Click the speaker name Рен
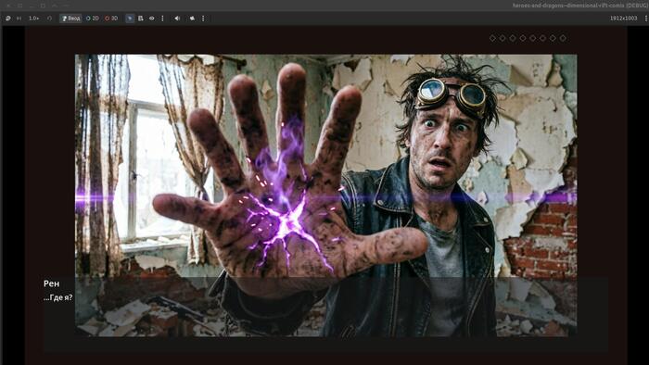 point(51,283)
